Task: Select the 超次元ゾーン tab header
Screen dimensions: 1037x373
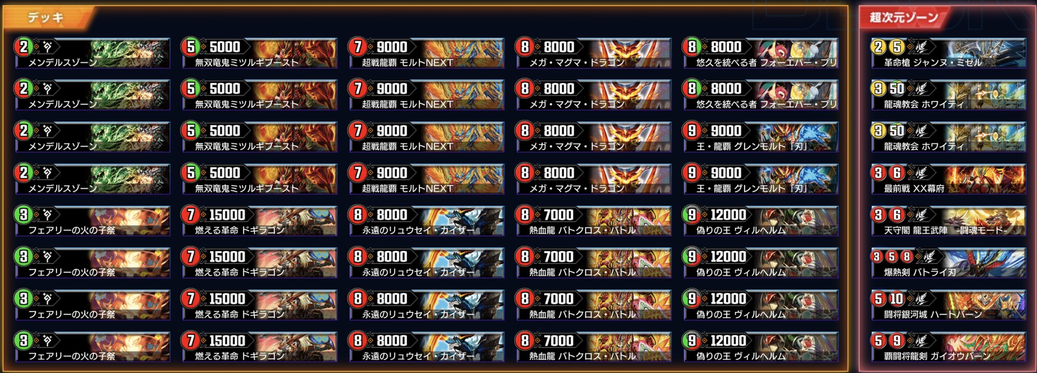Action: (904, 18)
